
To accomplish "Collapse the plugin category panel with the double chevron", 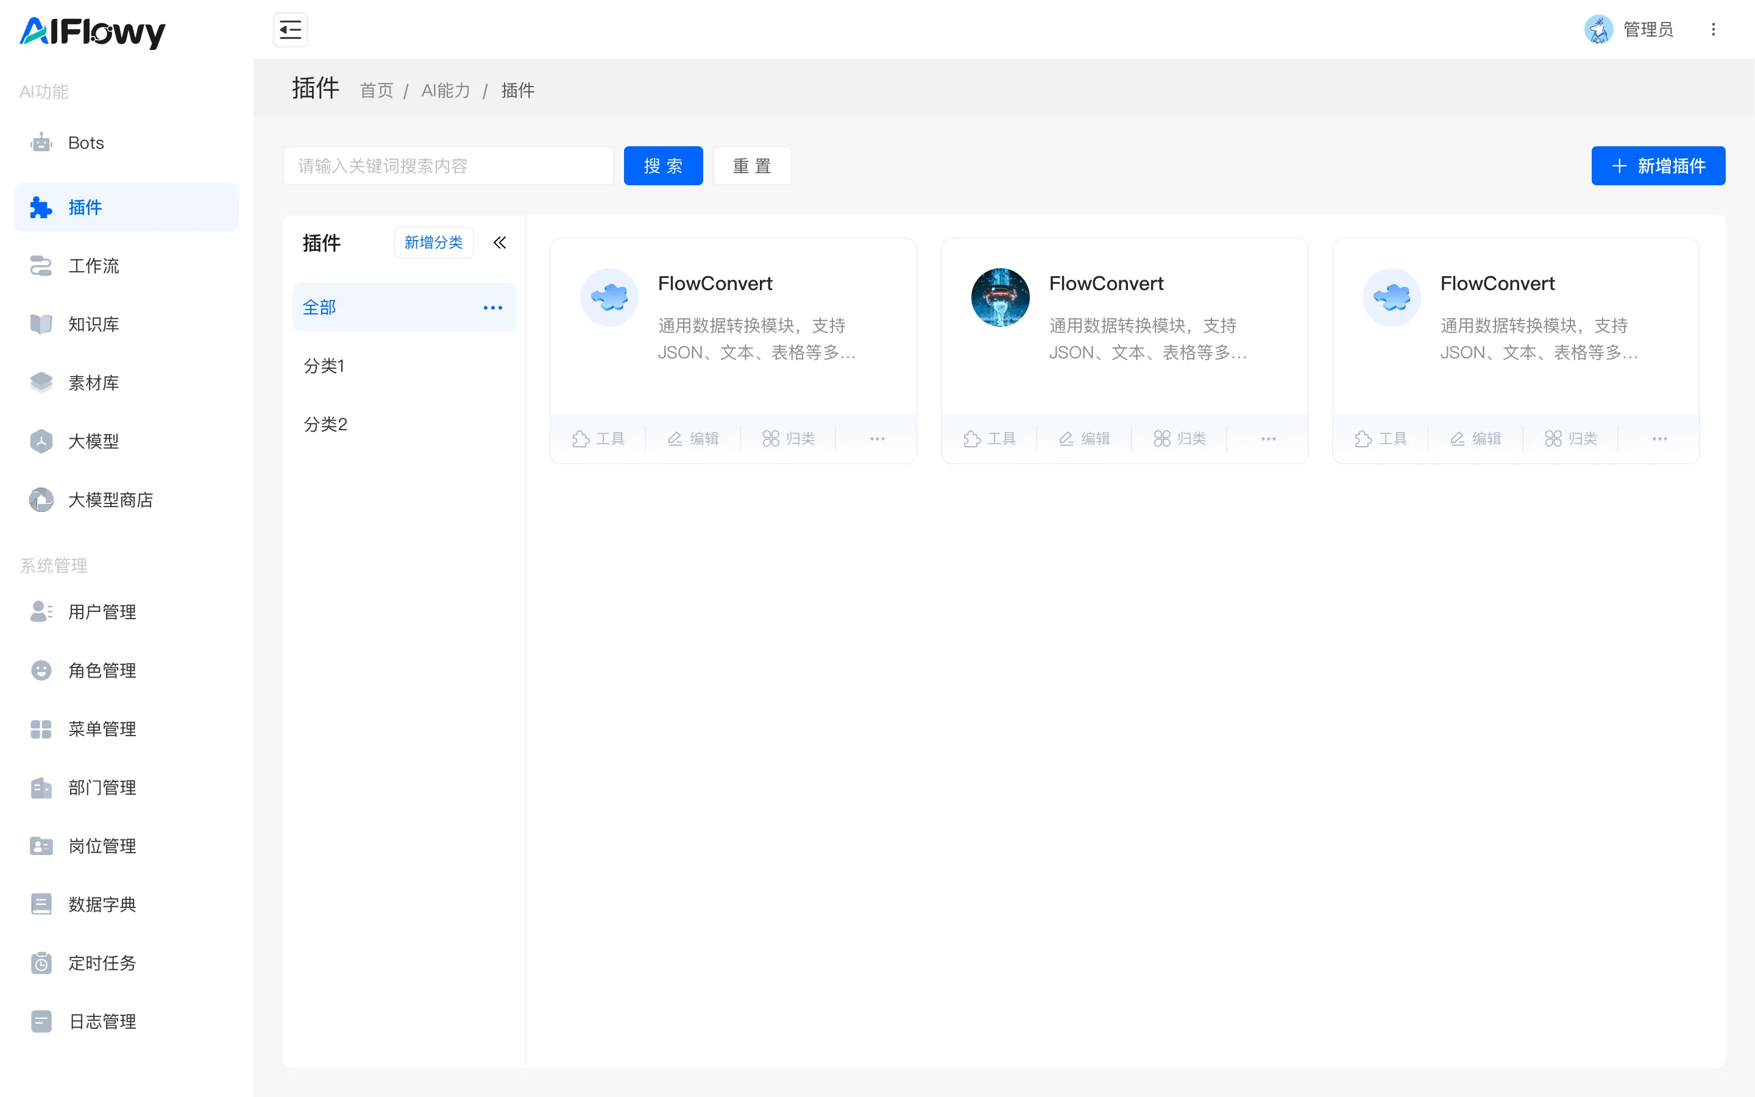I will pyautogui.click(x=500, y=243).
